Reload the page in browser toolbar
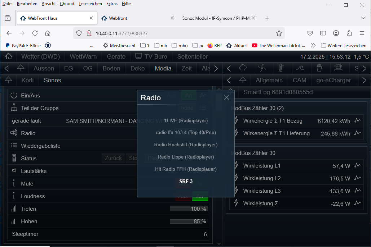 pos(35,33)
